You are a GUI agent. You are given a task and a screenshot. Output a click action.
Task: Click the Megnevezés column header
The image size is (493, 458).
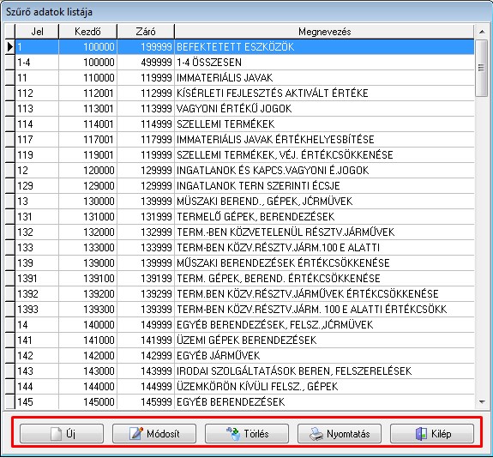(x=324, y=32)
